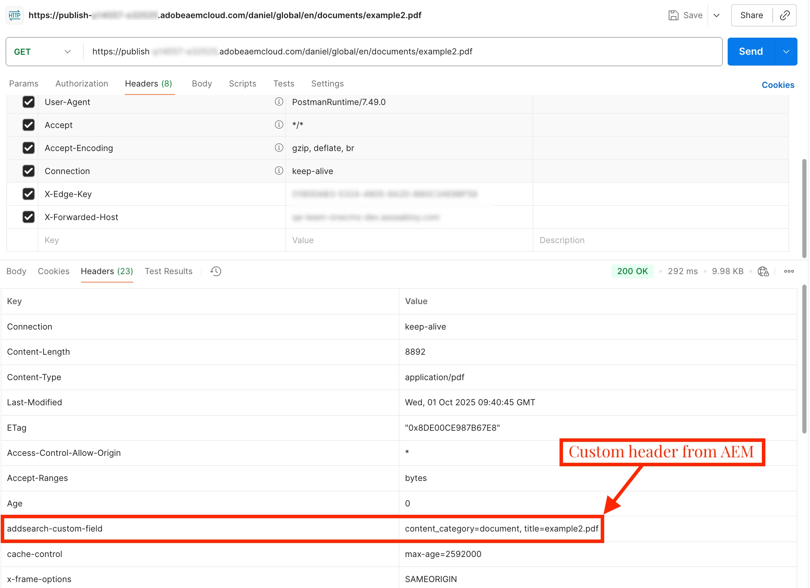Click the info icon for the Connection header
The width and height of the screenshot is (810, 588).
[x=279, y=171]
